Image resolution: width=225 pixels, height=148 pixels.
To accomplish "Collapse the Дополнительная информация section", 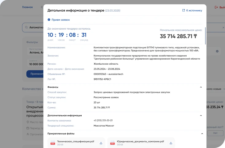I will (x=201, y=115).
